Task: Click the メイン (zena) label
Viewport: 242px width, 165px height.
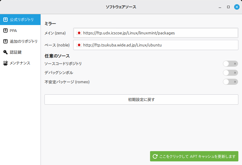Action: 55,33
